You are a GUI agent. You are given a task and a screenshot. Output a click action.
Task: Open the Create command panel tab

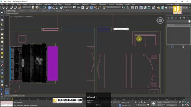click(168, 18)
